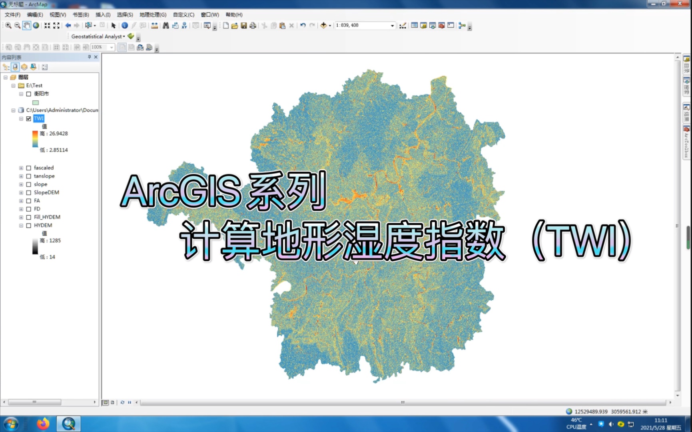
Task: Open the Search window toolbar icon
Action: point(433,25)
